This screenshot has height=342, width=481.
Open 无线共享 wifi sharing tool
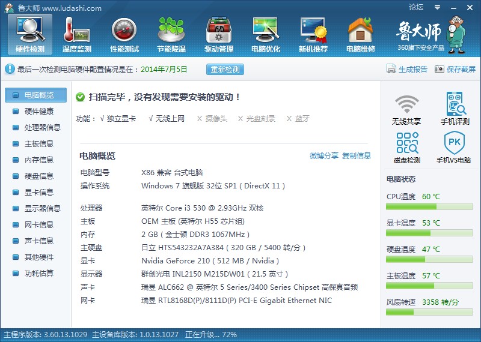(406, 109)
